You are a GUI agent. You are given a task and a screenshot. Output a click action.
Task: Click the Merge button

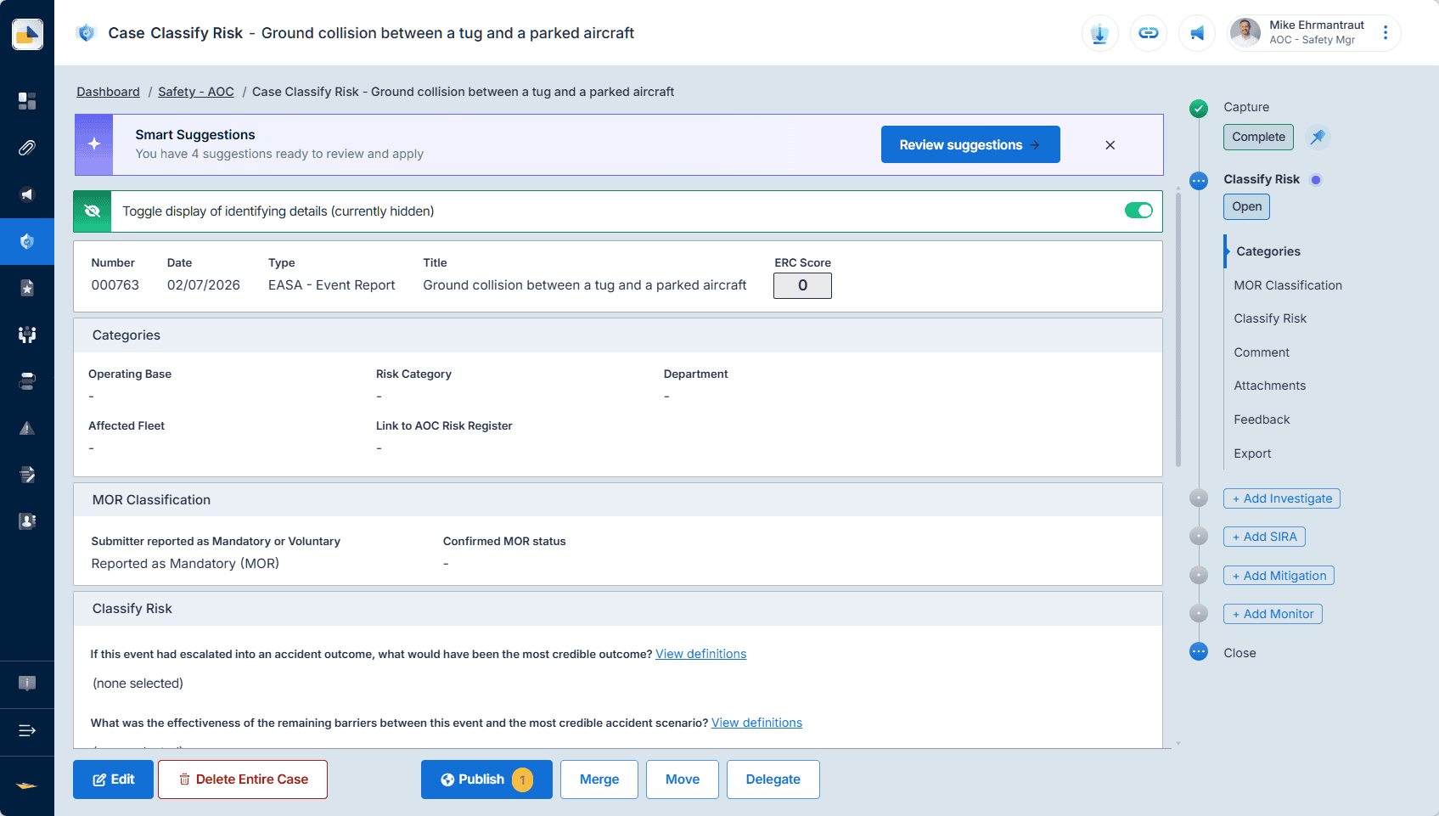click(599, 779)
